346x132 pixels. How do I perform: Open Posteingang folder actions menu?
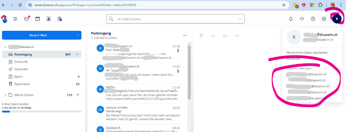[77, 54]
